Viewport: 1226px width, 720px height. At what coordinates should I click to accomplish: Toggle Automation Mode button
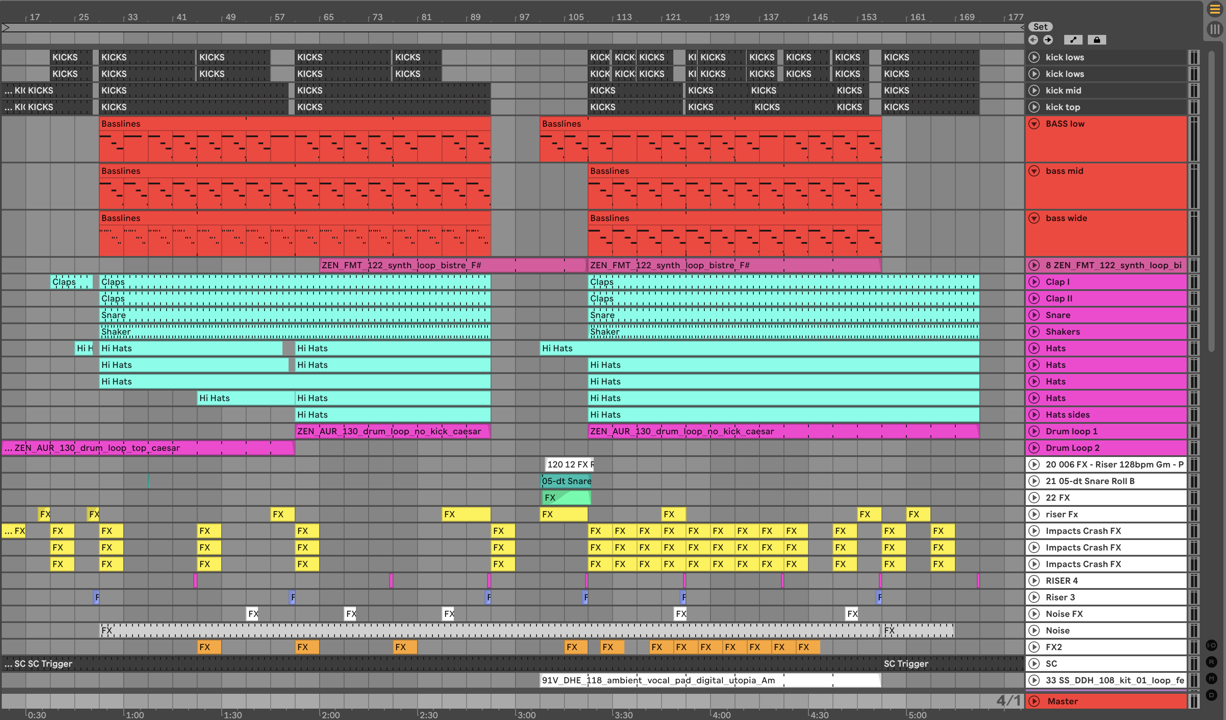coord(1073,40)
